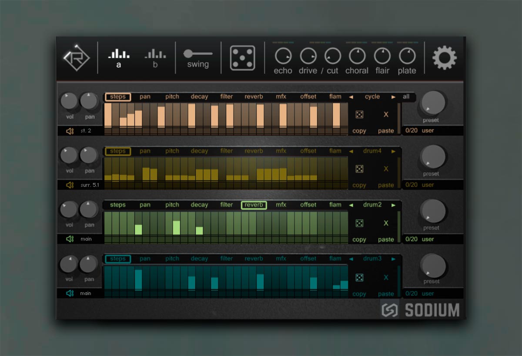Viewport: 522px width, 356px height.
Task: Select previous sample before cycle
Action: click(x=351, y=97)
